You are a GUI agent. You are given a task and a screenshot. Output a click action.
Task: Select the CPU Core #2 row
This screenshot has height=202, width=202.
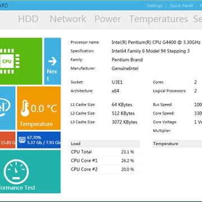pos(105,169)
